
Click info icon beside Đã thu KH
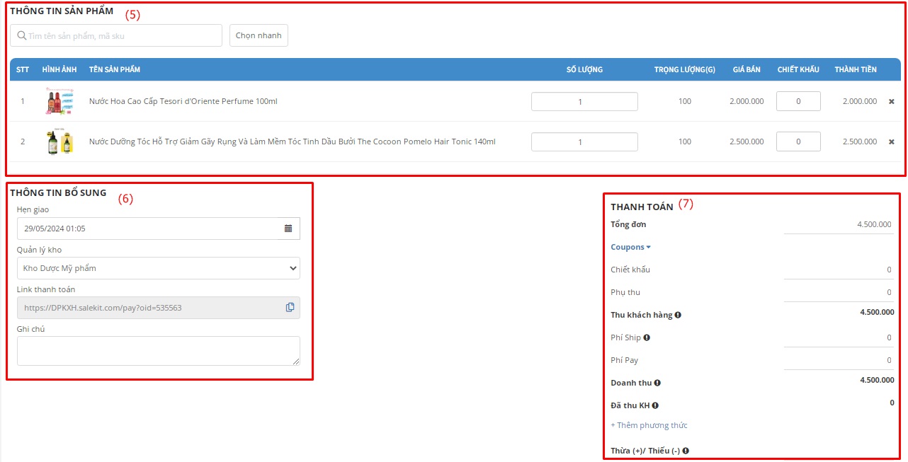coord(655,405)
